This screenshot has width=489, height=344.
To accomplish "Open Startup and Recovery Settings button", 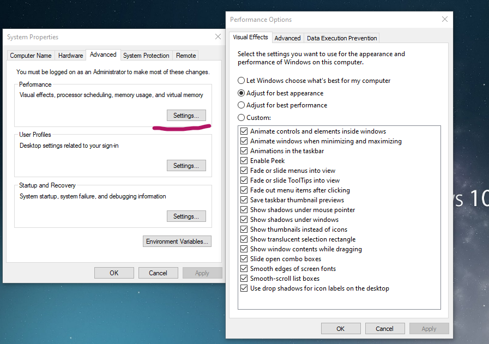I will click(186, 216).
